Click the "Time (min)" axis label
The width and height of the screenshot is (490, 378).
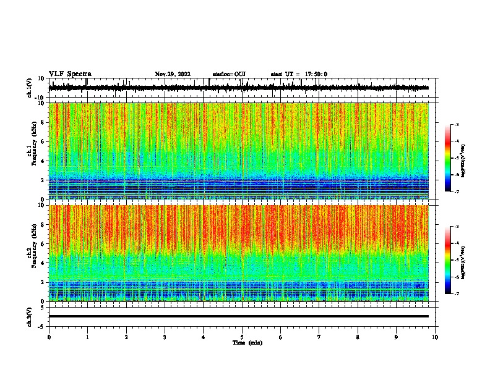[247, 343]
